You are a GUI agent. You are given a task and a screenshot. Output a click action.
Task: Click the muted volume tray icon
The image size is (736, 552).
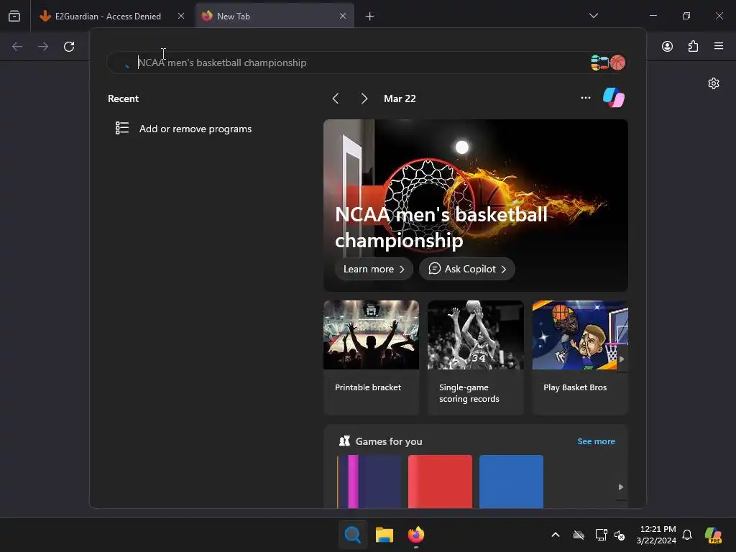pos(620,535)
